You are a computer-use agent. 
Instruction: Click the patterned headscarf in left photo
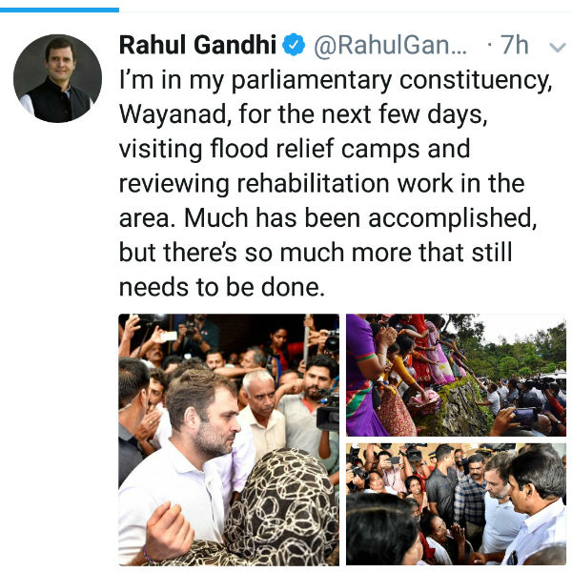[283, 507]
